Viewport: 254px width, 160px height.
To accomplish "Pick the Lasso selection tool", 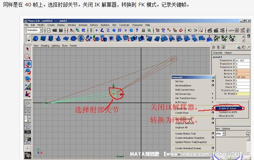I will point(27,56).
